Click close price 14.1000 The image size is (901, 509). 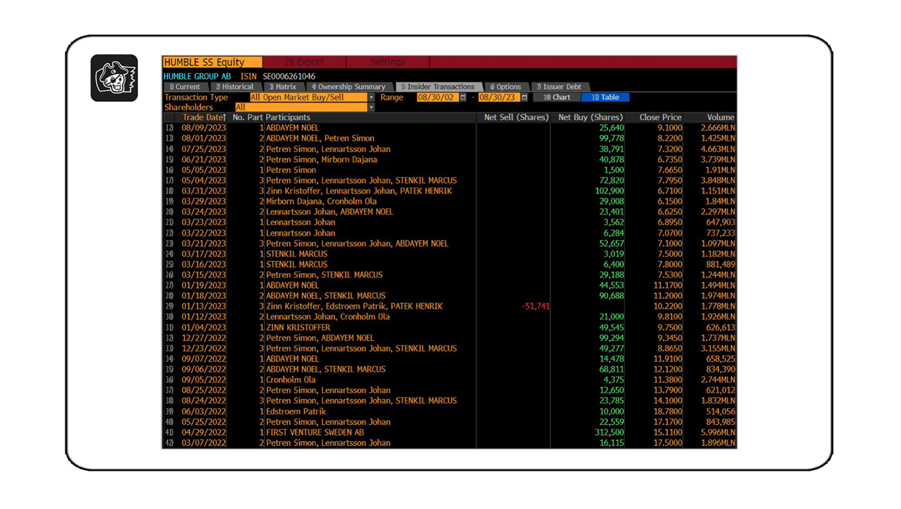pos(668,401)
